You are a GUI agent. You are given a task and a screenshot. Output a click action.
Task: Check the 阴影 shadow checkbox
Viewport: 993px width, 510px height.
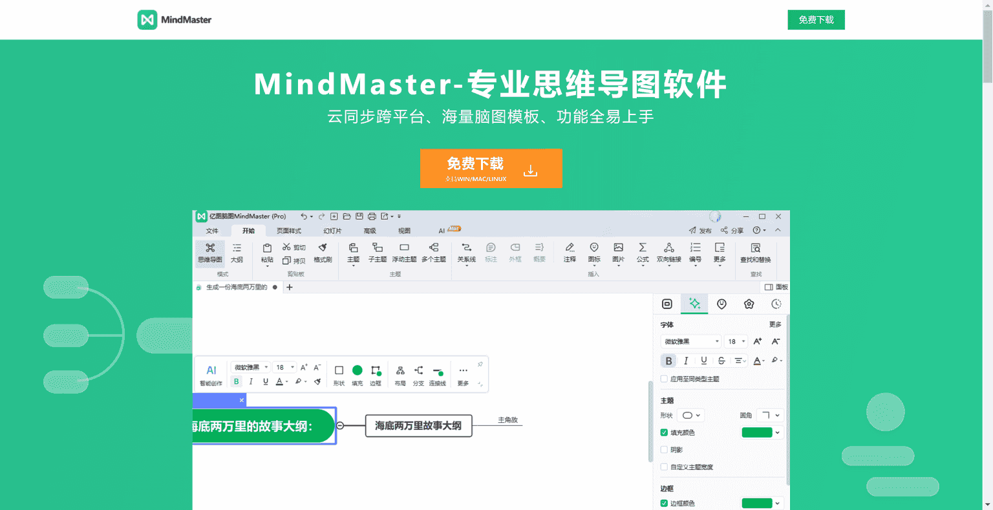(664, 450)
